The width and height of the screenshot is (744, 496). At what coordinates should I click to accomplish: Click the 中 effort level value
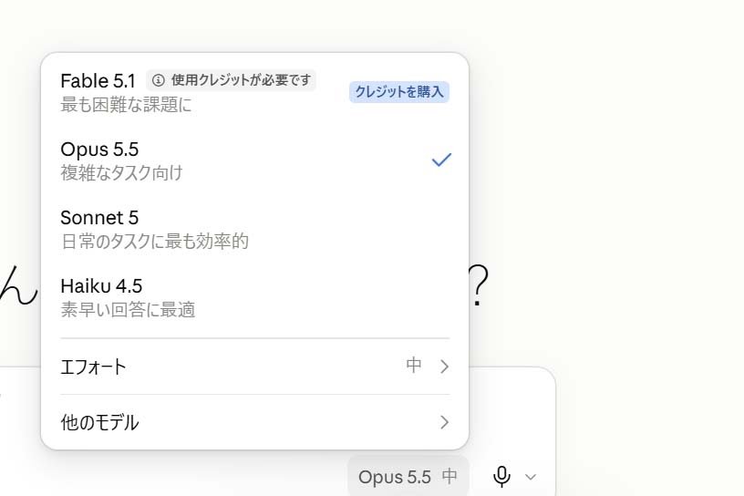click(x=414, y=366)
